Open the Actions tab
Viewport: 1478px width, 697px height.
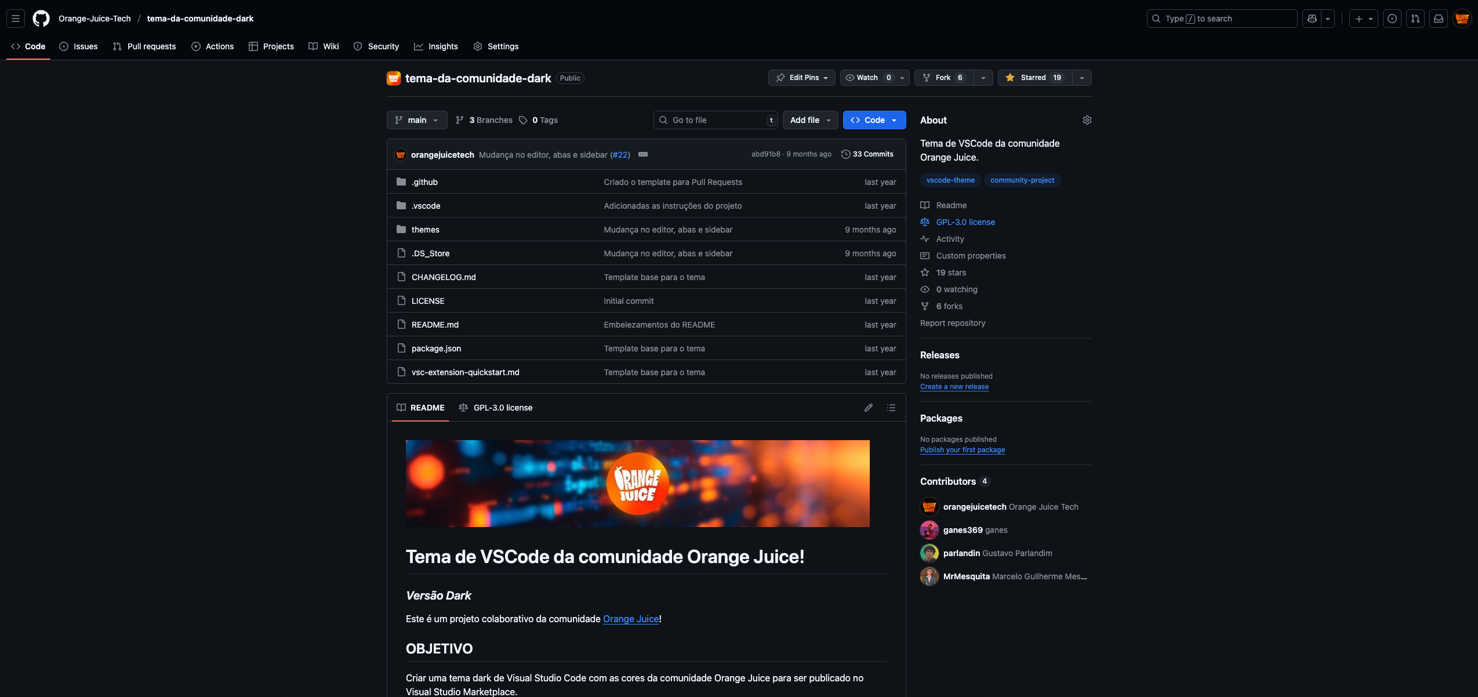point(212,46)
